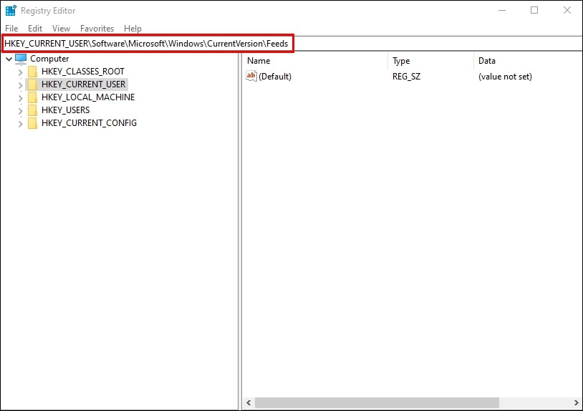This screenshot has height=411, width=583.
Task: Click the HKEY_CURRENT_USER folder icon
Action: point(33,84)
